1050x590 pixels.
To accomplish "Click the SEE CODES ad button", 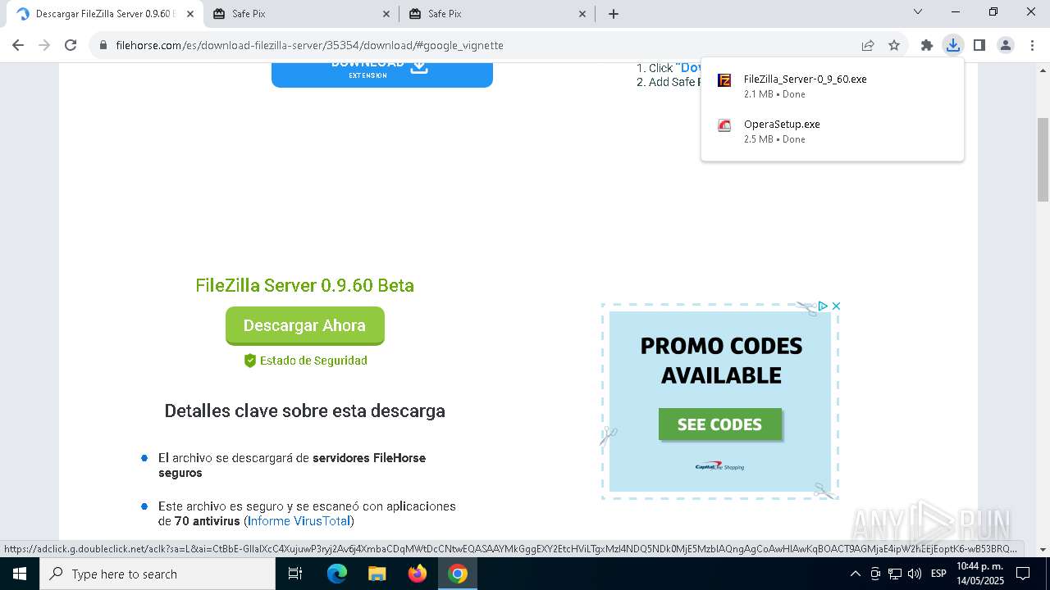I will (x=719, y=424).
